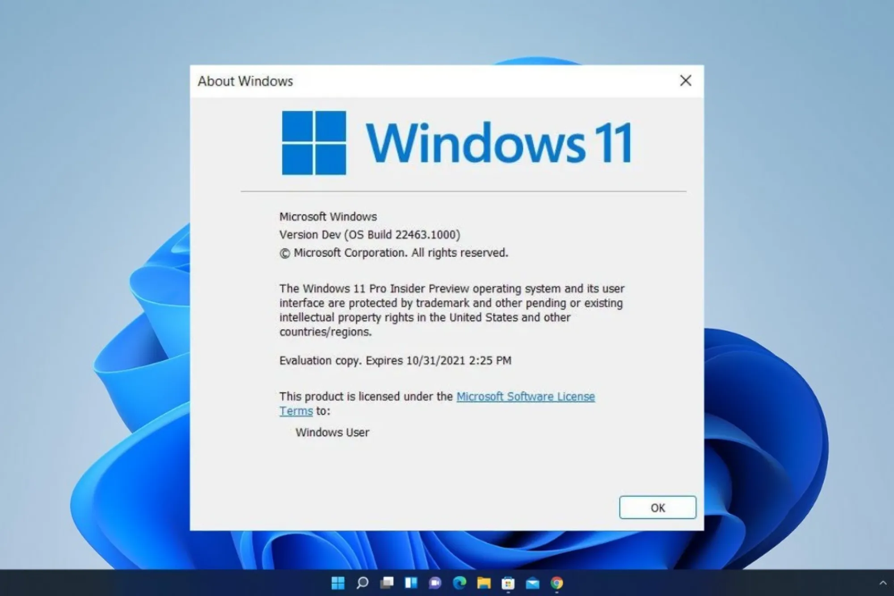Screen dimensions: 894x596
Task: Open the Widgets panel
Action: point(411,583)
